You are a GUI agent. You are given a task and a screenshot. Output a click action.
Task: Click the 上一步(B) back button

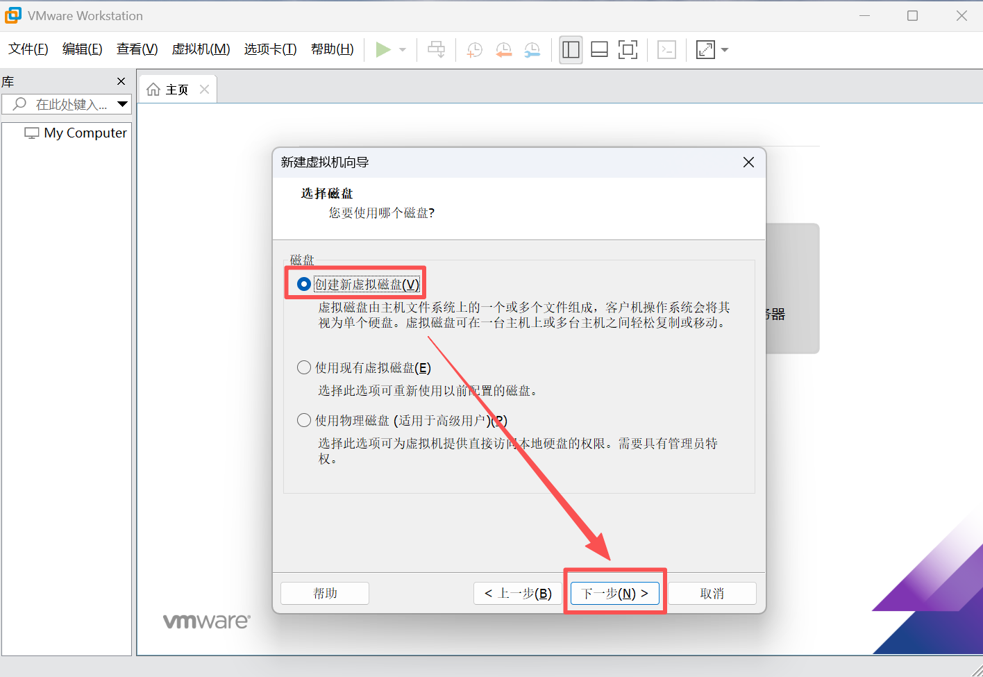(518, 593)
